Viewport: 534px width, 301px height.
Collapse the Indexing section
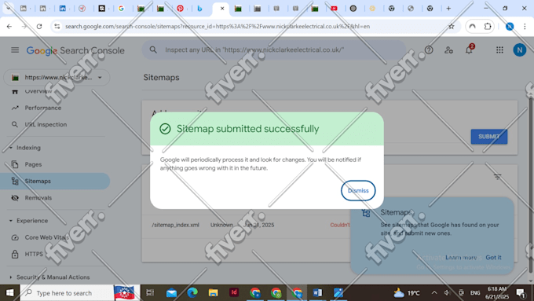coord(10,148)
